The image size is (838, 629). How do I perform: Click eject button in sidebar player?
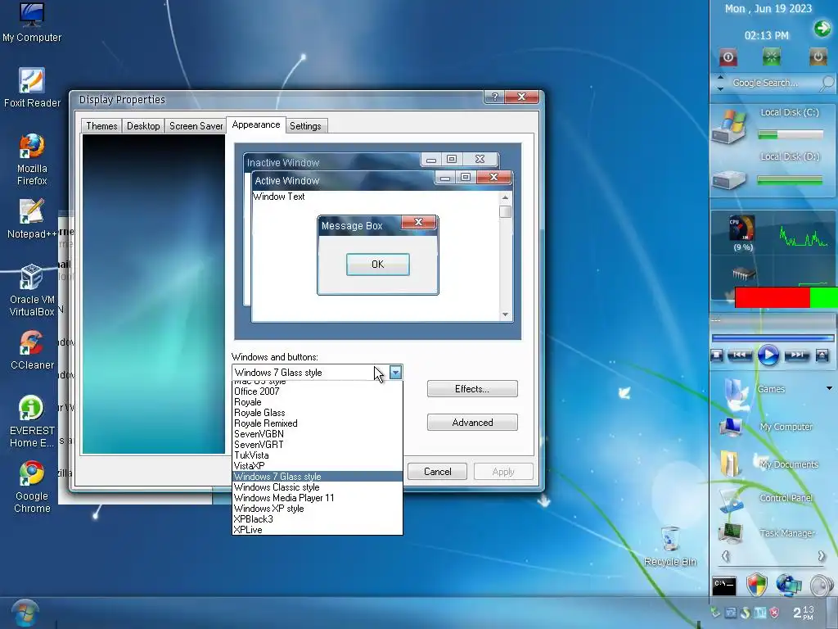coord(822,355)
